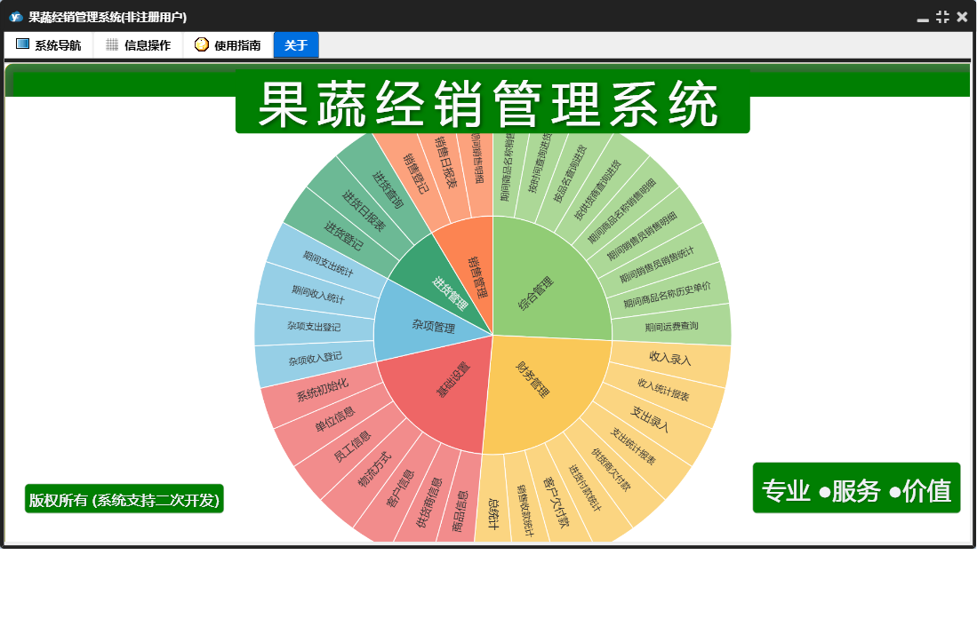
Task: Click the 按时间查询进货 segment
Action: (x=540, y=163)
